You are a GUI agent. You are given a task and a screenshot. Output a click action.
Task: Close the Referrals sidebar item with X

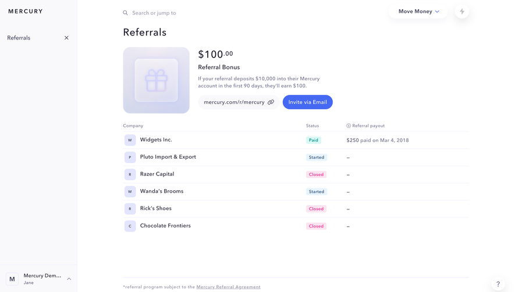[66, 38]
